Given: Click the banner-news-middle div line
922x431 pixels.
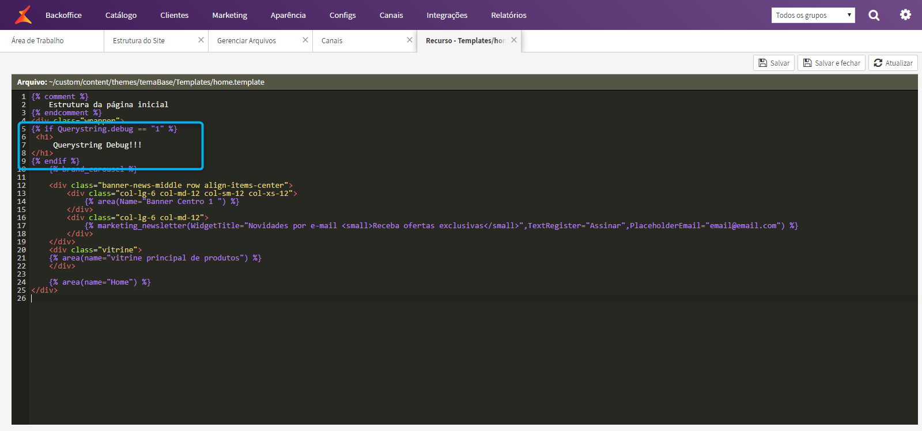Looking at the screenshot, I should pyautogui.click(x=171, y=186).
